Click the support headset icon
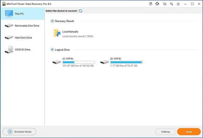Image resolution: width=203 pixels, height=138 pixels. (x=157, y=4)
